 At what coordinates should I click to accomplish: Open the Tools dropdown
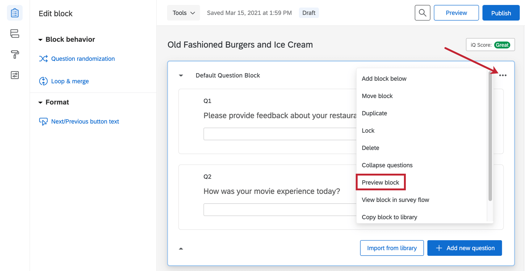(x=183, y=13)
